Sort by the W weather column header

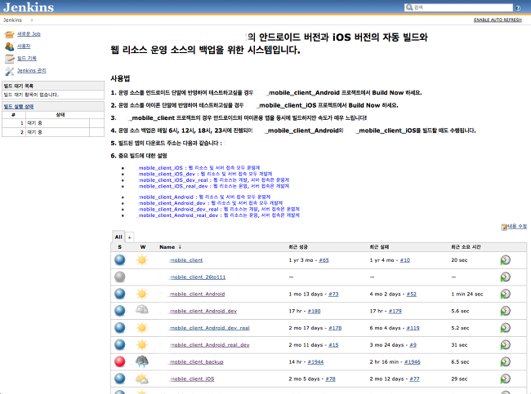(143, 247)
